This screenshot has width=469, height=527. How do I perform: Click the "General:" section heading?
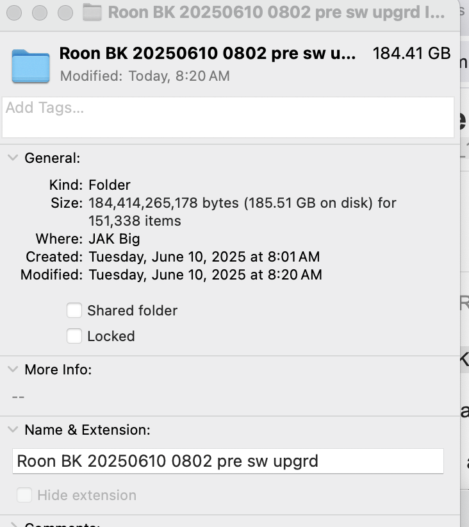(53, 158)
